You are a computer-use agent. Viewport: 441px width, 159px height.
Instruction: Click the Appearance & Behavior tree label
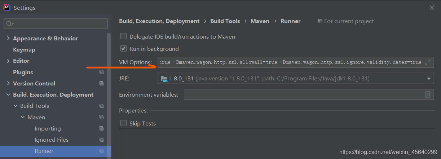click(x=45, y=39)
